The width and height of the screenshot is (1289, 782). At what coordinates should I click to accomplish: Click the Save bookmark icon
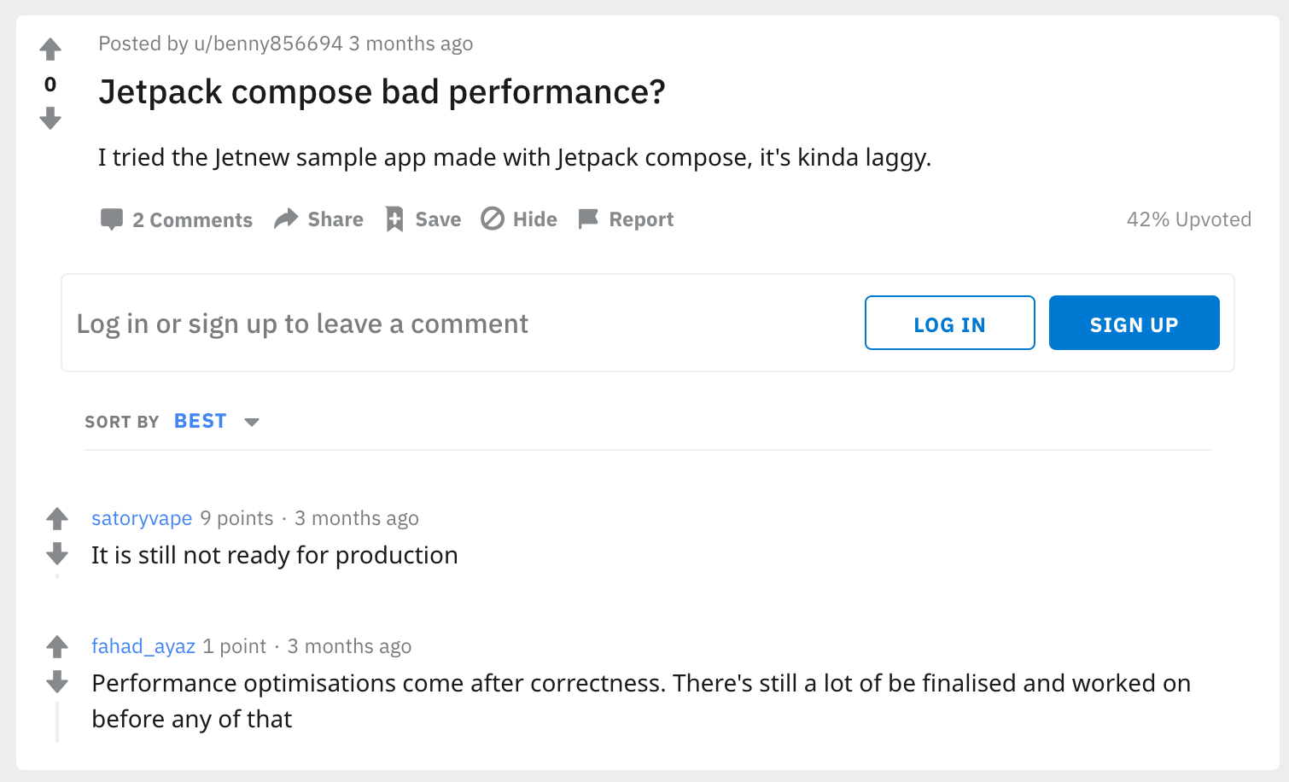(394, 219)
